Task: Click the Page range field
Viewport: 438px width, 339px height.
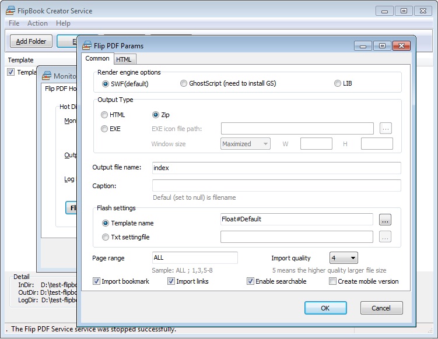Action: [195, 257]
